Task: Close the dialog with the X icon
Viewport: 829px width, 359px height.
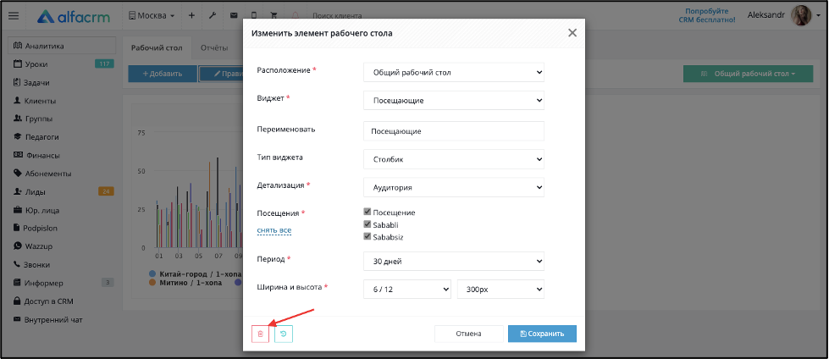Action: pyautogui.click(x=572, y=33)
